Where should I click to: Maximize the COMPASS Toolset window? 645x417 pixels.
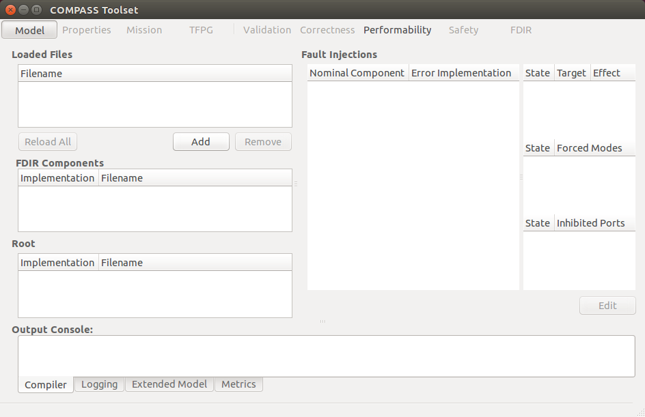tap(37, 10)
